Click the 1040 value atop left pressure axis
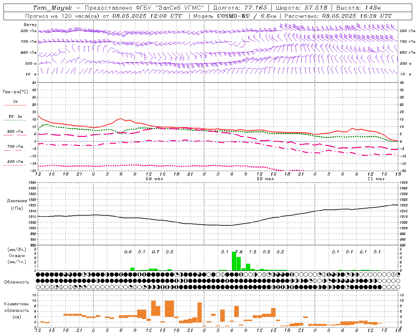The width and height of the screenshot is (417, 333). click(32, 182)
